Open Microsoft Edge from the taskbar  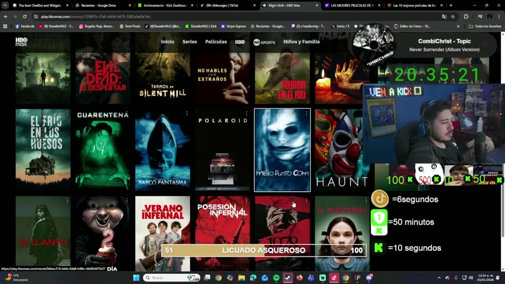(253, 278)
